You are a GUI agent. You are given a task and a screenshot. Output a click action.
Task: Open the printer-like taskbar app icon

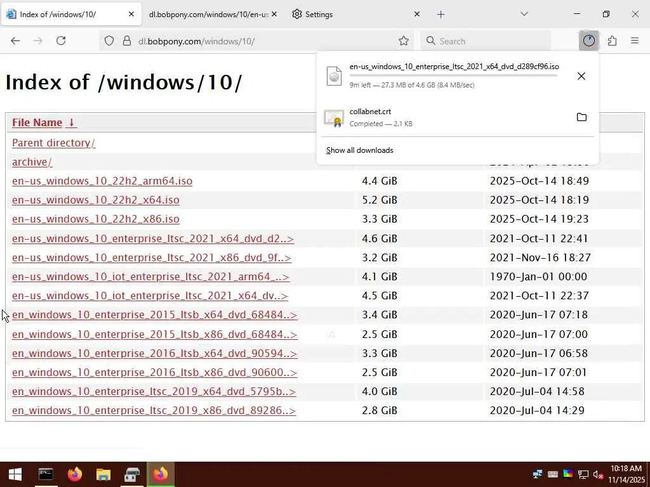[132, 474]
